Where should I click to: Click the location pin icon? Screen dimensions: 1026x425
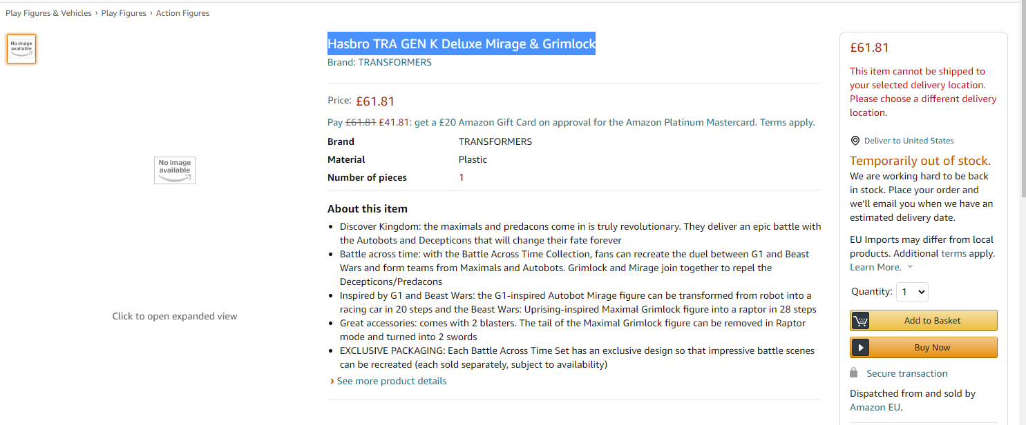coord(856,141)
